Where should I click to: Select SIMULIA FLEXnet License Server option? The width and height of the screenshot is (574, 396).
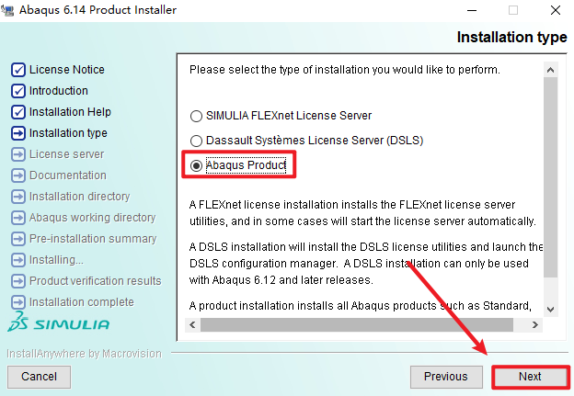[x=195, y=117]
